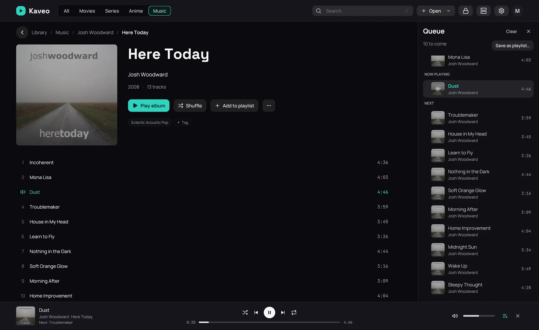Switch to the Movies tab
The image size is (539, 330).
[87, 11]
